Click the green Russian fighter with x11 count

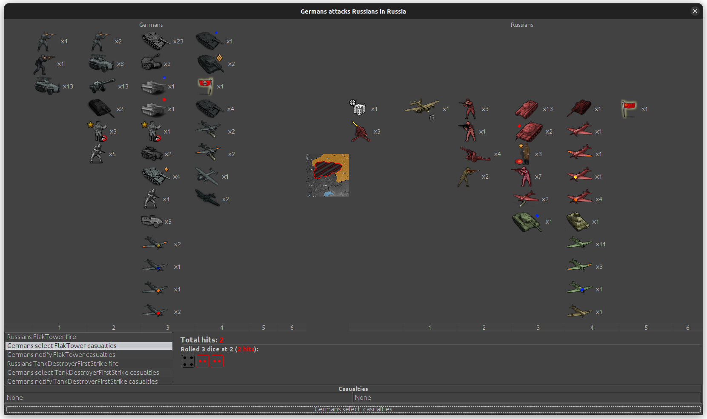[x=579, y=244]
